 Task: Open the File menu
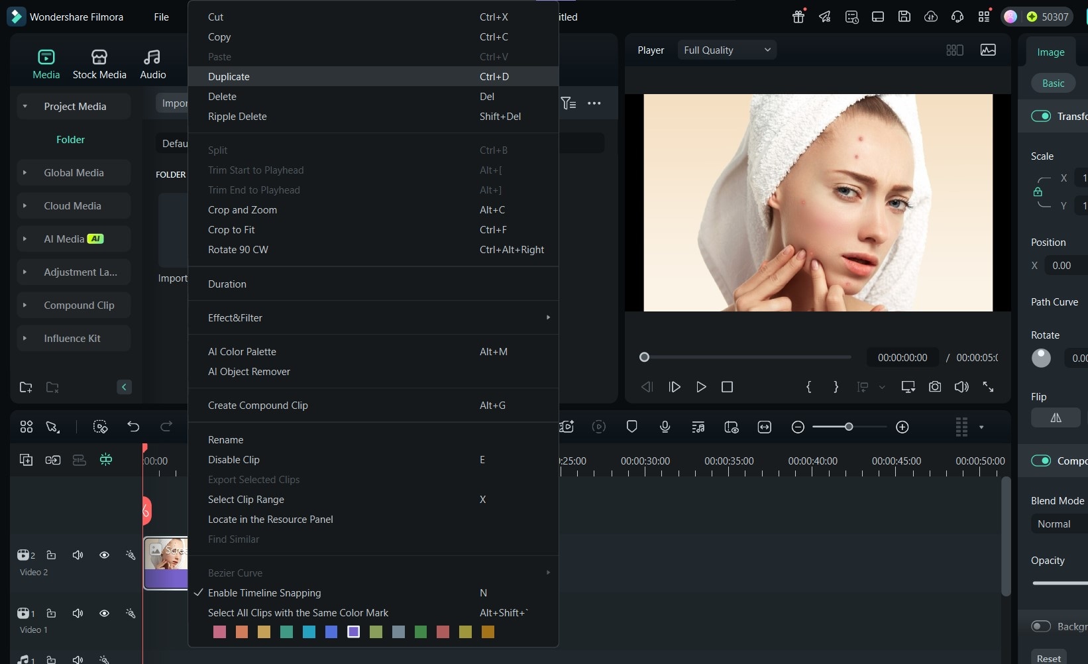coord(161,17)
